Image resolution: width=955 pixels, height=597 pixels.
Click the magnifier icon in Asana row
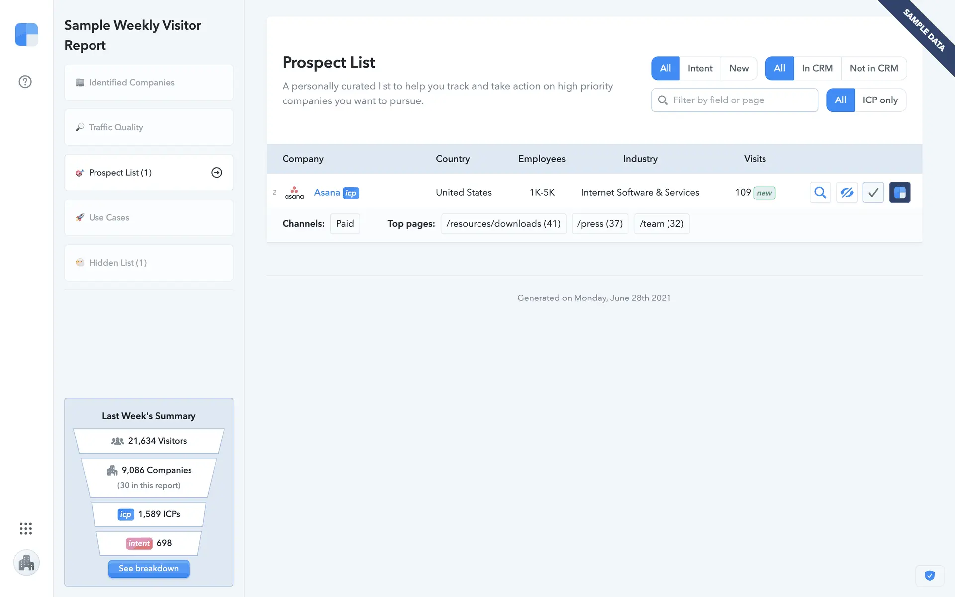pyautogui.click(x=820, y=193)
